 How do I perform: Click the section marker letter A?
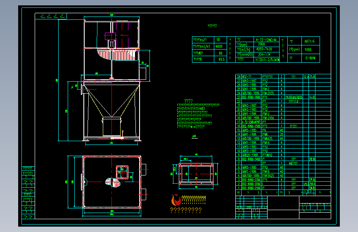[x=72, y=87]
